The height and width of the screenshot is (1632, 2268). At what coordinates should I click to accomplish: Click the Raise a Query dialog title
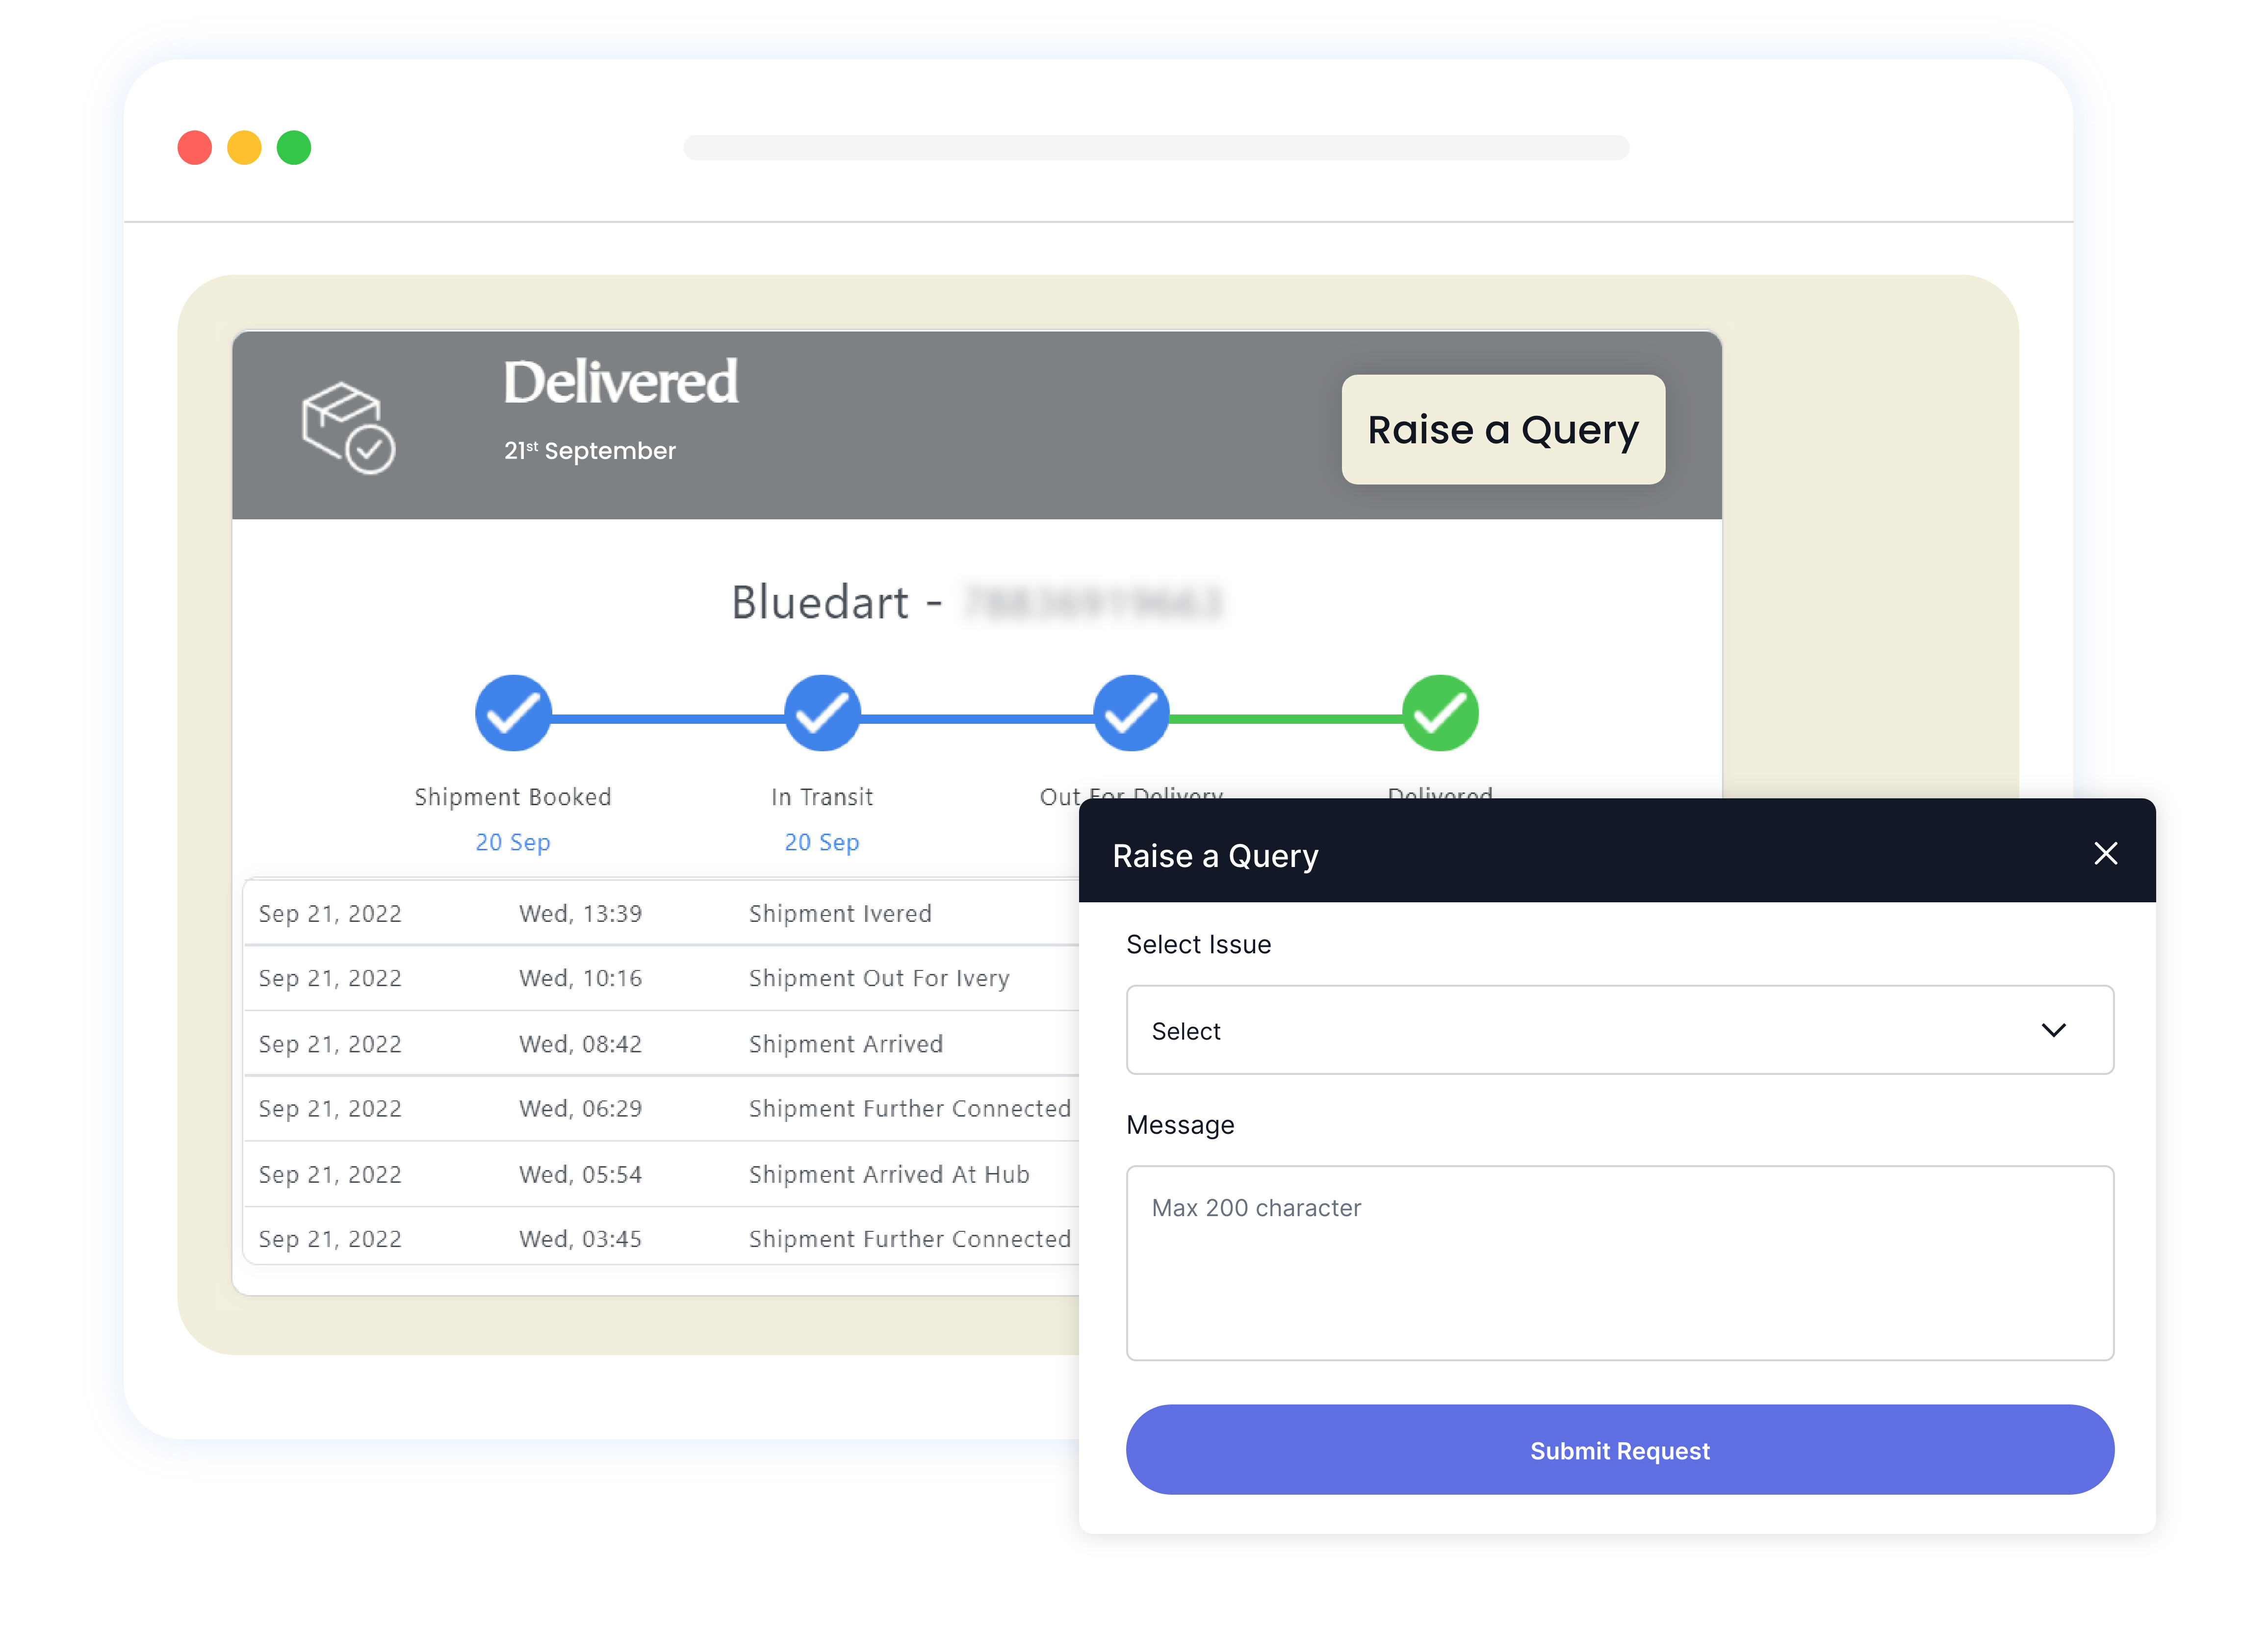click(1215, 855)
